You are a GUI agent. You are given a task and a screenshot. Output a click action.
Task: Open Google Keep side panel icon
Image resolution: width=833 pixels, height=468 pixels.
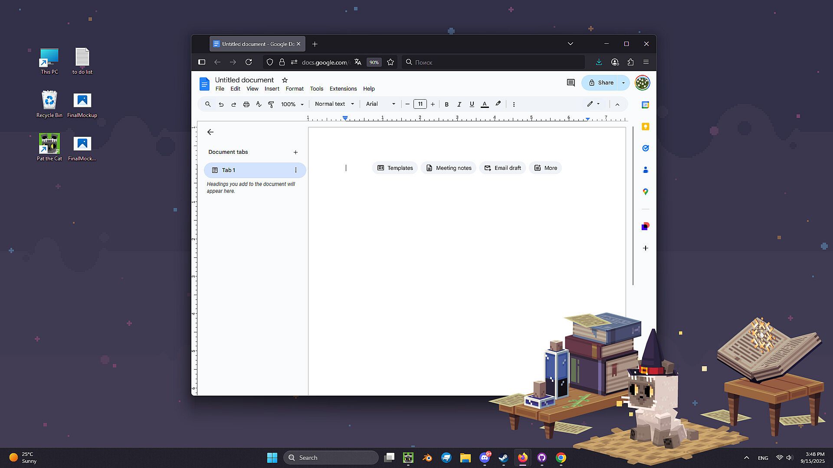[645, 127]
